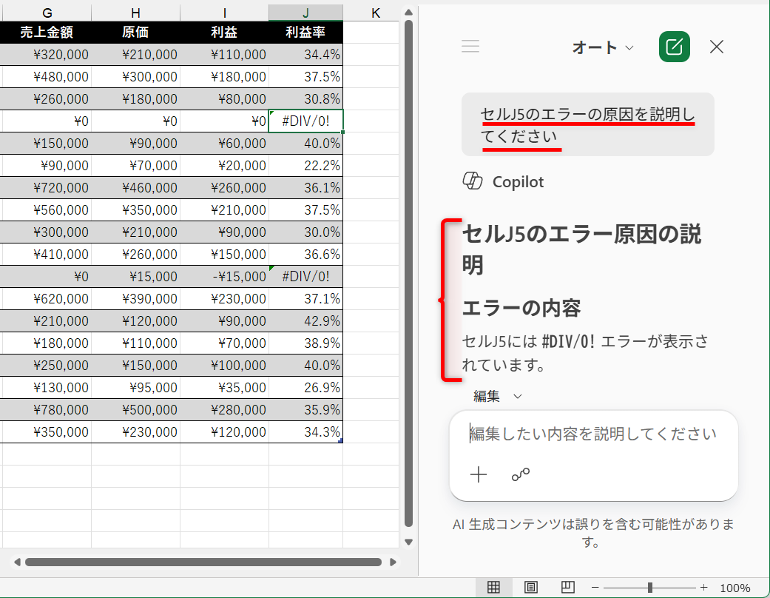Click the 売上金額 header cell
770x598 pixels.
[x=46, y=32]
